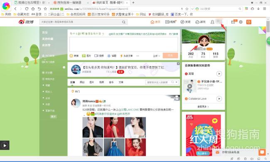Open the 购物 bookmarks folder
Viewport: 270px width, 162px height.
click(6, 14)
